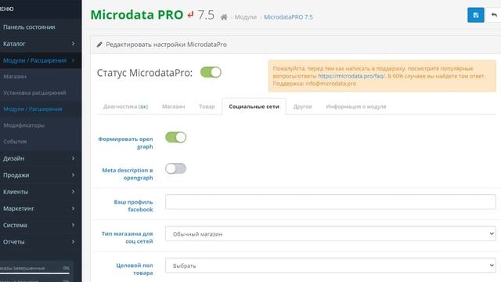Expand the Дизайн sidebar menu

pos(41,158)
